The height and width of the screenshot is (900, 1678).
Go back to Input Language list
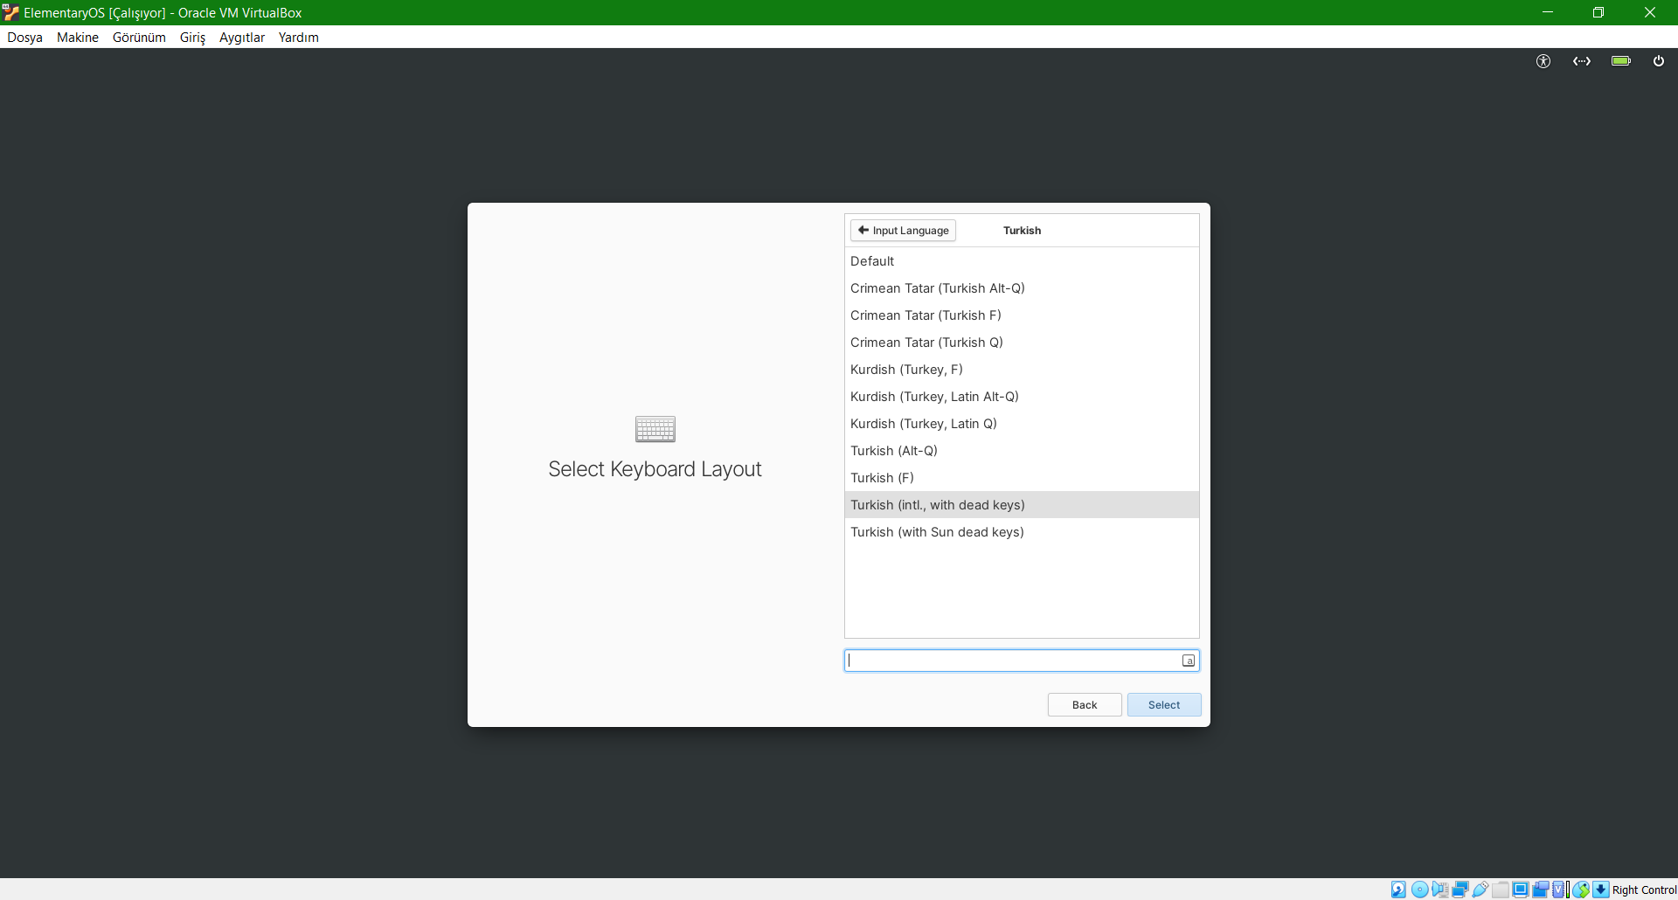(x=903, y=231)
